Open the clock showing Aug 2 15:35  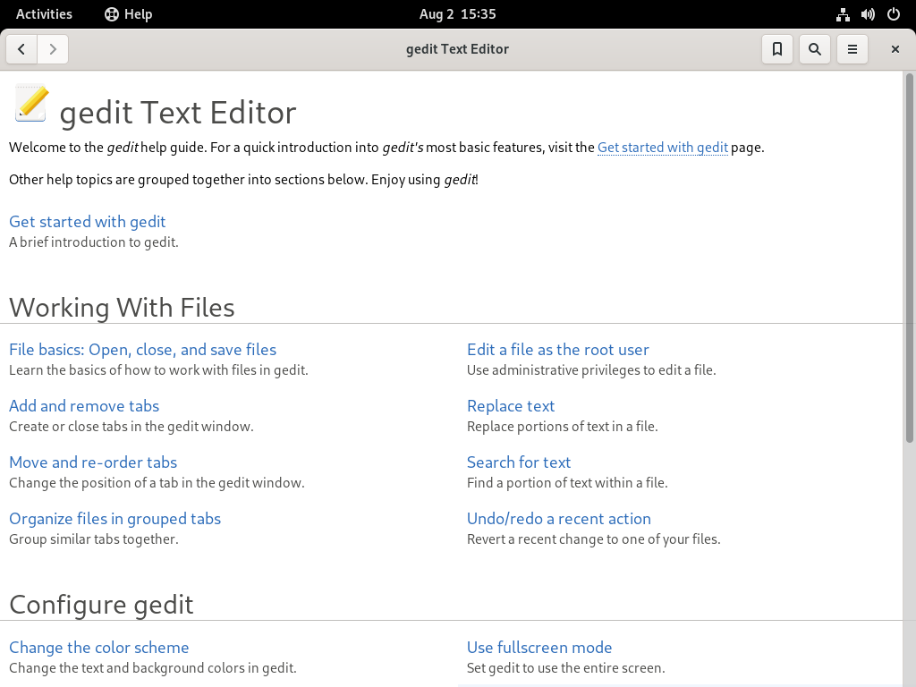(x=457, y=14)
